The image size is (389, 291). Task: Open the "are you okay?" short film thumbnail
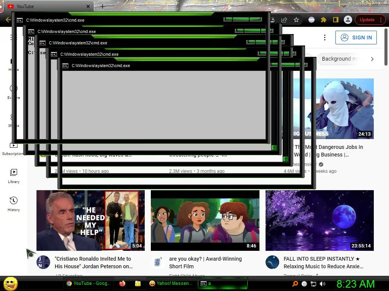pyautogui.click(x=205, y=221)
